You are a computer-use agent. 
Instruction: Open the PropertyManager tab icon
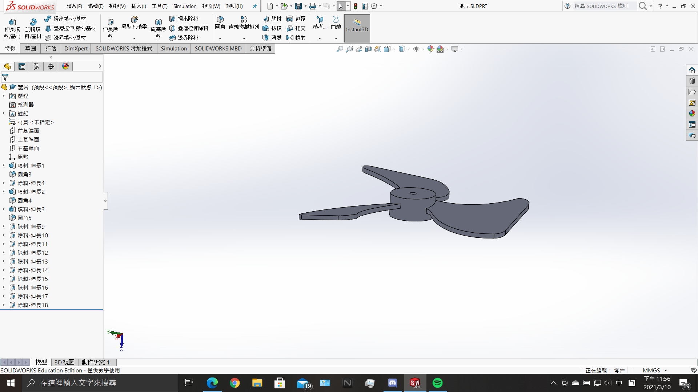22,66
